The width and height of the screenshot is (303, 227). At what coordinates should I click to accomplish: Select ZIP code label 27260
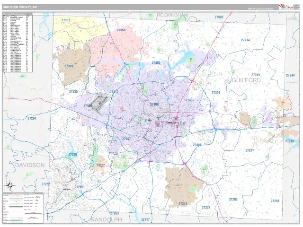tap(79, 187)
